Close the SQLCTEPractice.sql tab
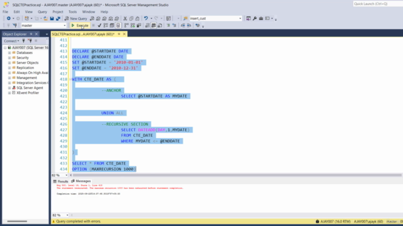 [124, 34]
